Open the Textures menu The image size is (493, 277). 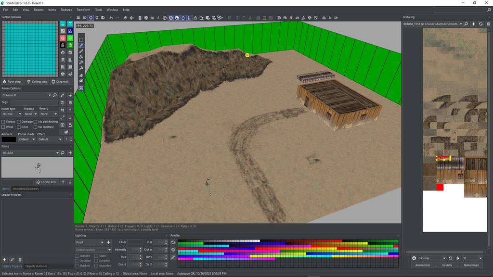click(66, 10)
